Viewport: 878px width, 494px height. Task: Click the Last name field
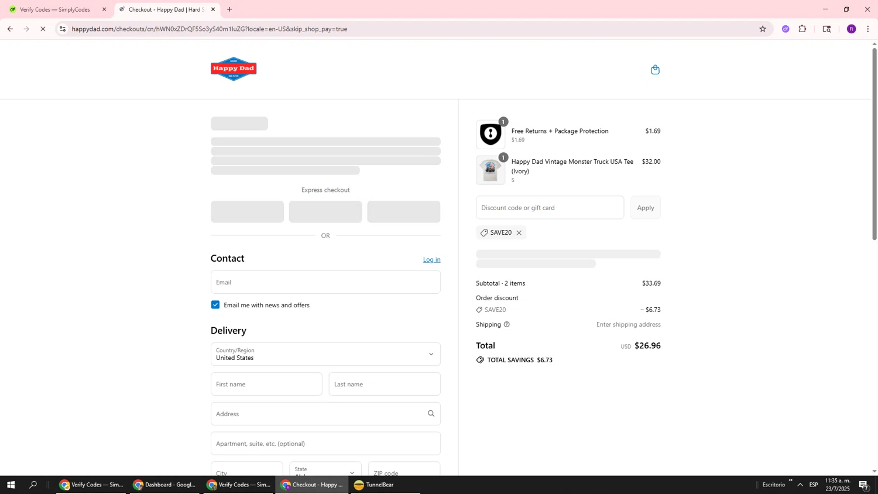point(385,384)
